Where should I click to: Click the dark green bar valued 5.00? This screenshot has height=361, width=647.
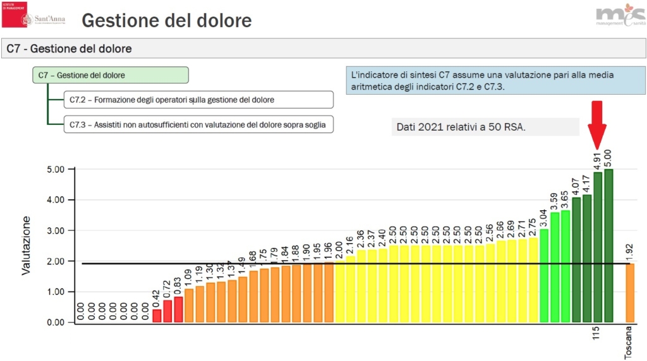[608, 246]
